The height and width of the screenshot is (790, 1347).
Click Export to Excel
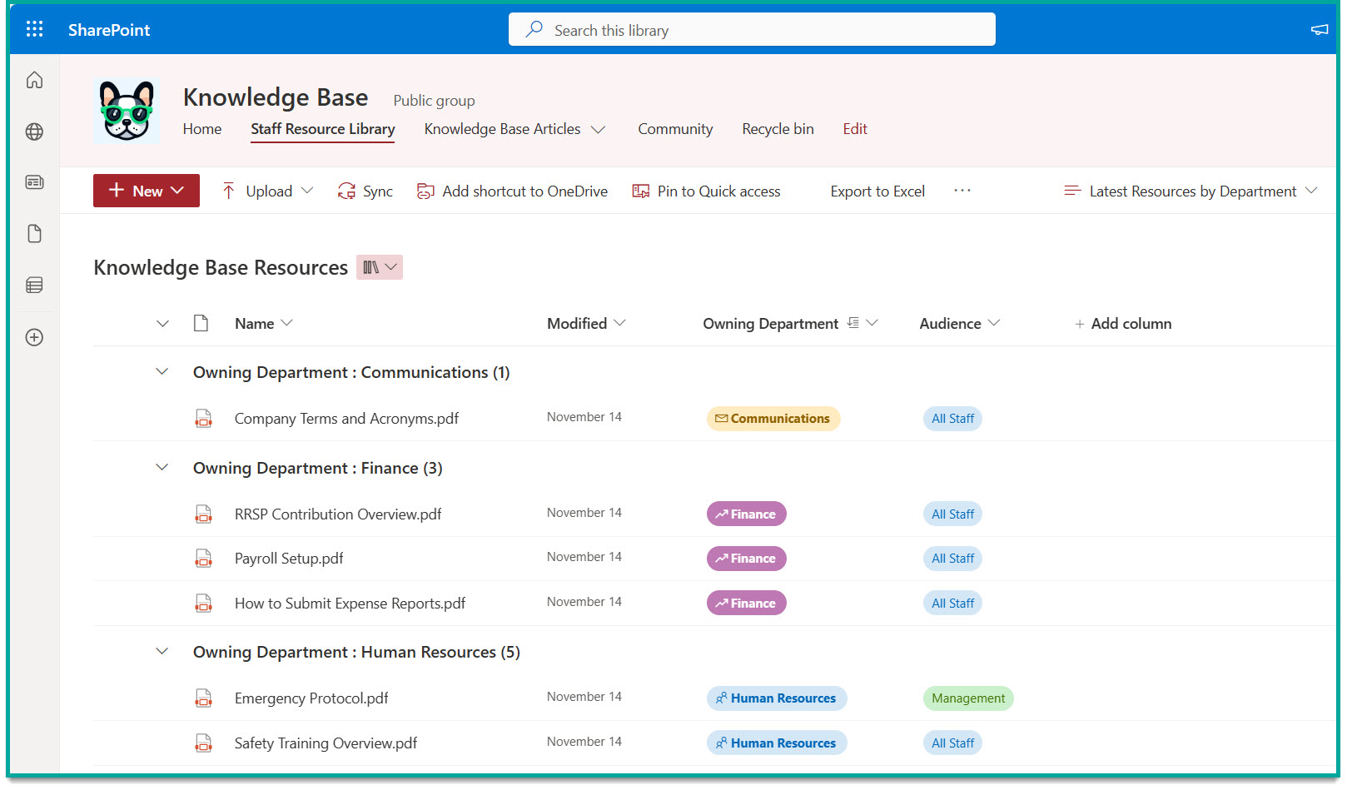[x=877, y=191]
